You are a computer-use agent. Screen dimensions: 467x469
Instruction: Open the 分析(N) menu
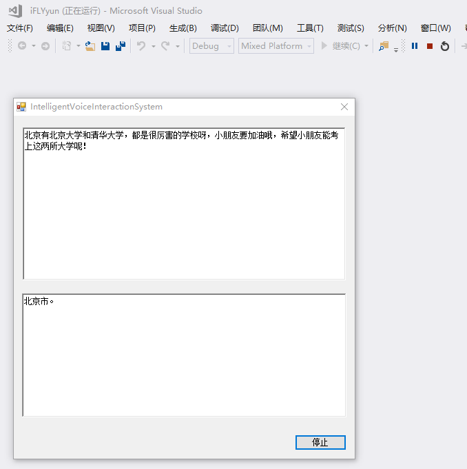(x=392, y=28)
